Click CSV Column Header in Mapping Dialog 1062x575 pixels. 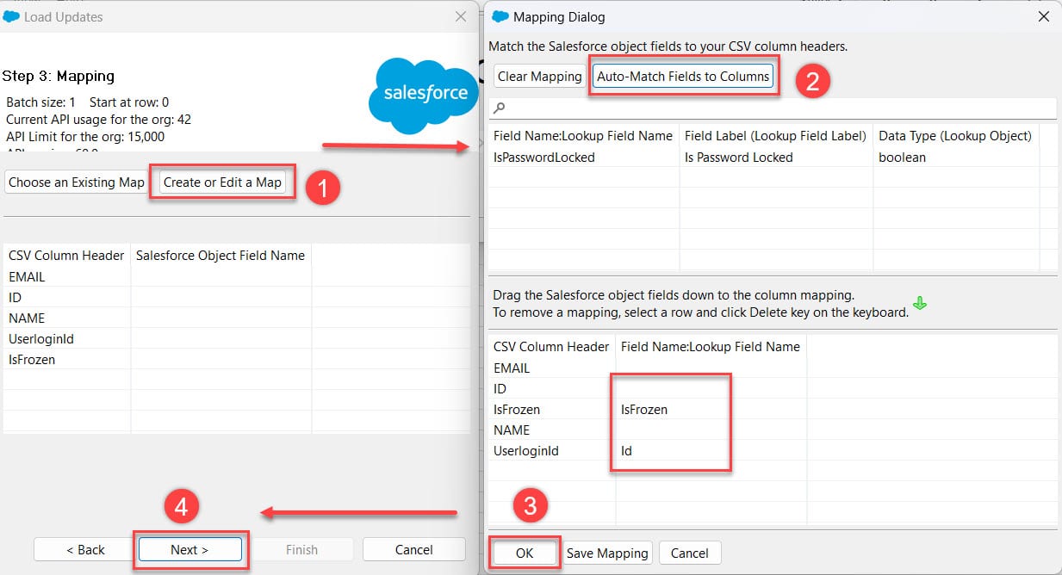click(x=551, y=347)
